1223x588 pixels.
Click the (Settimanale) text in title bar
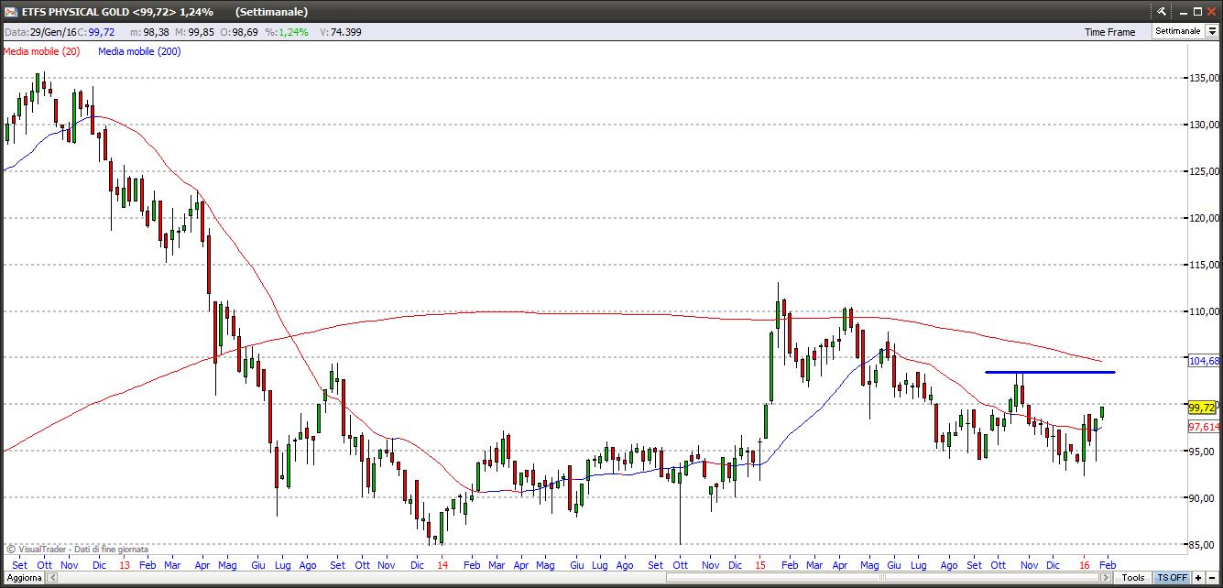point(271,12)
